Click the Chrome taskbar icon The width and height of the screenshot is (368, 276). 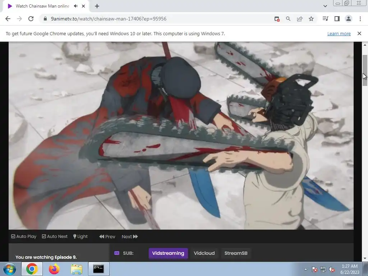point(32,269)
